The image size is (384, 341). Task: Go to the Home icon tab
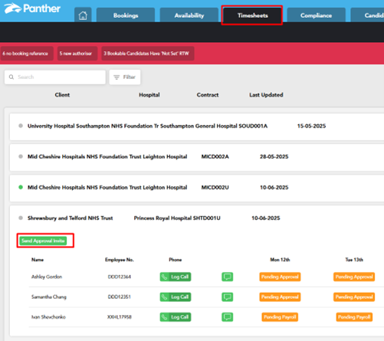pos(83,15)
